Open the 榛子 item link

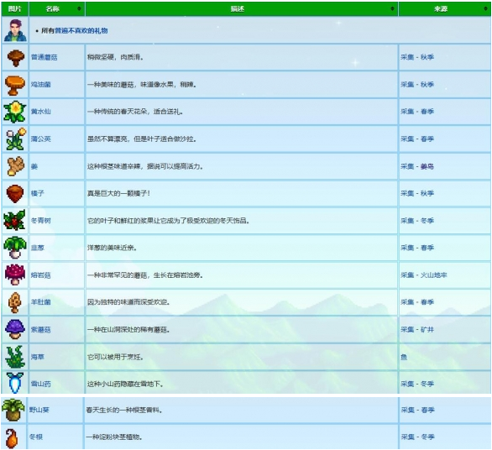coord(37,193)
